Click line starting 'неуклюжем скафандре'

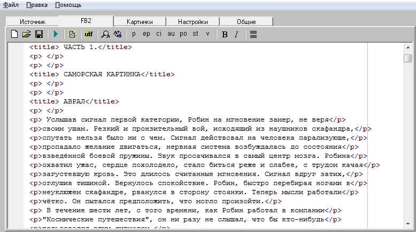click(x=194, y=193)
